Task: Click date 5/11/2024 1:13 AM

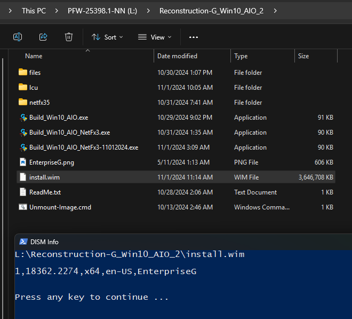Action: pos(183,162)
